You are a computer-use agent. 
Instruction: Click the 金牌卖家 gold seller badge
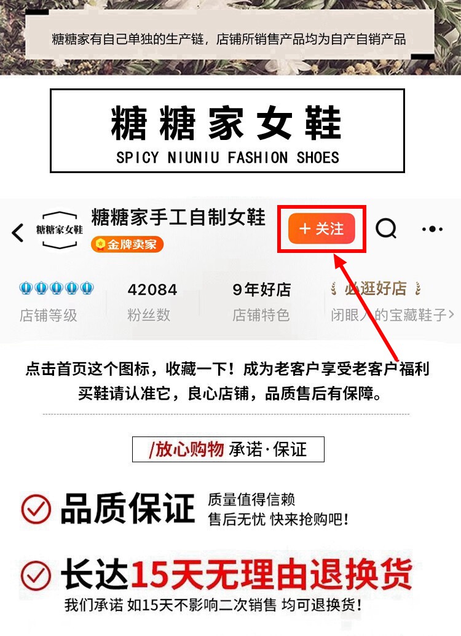(127, 244)
